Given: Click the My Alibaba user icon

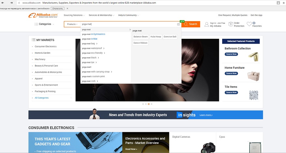Looking at the screenshot, I should [x=207, y=24].
